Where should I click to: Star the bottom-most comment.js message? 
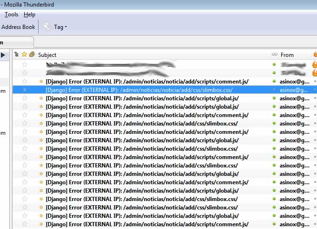[x=25, y=224]
